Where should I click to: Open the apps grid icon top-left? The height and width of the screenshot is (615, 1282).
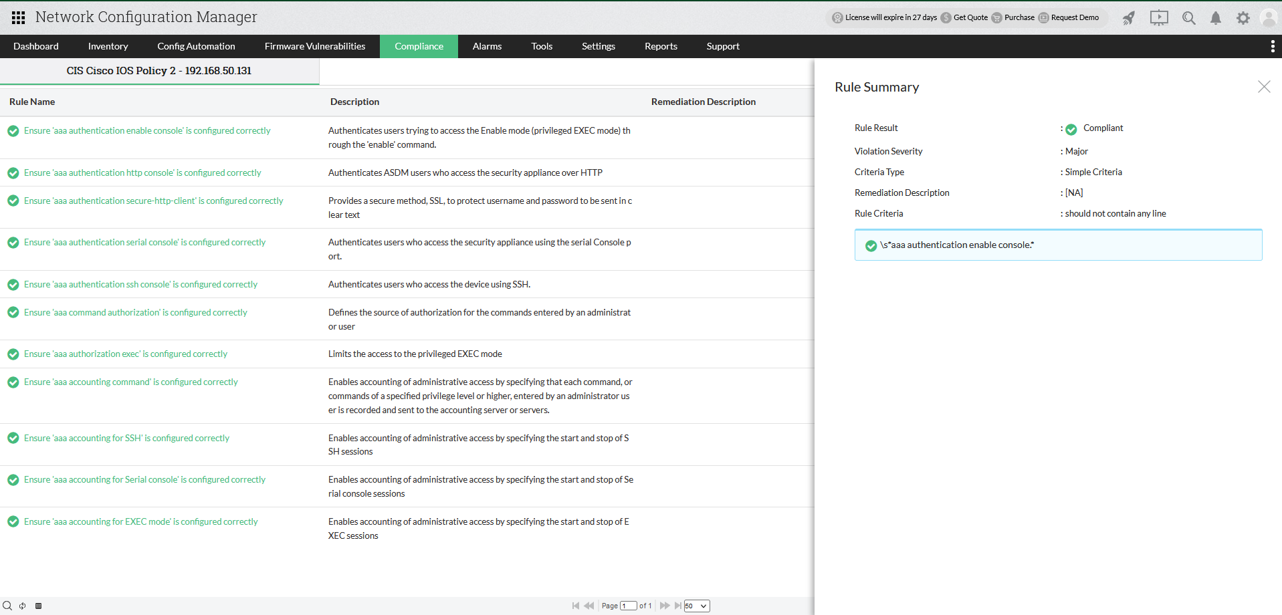(17, 17)
